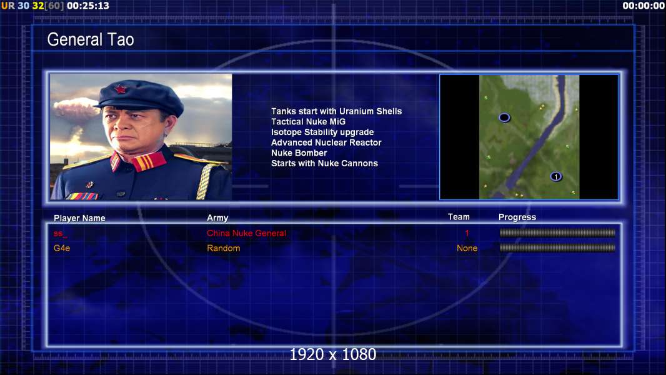The height and width of the screenshot is (375, 666).
Task: Click the loading progress bar for ss_
Action: [x=557, y=232]
